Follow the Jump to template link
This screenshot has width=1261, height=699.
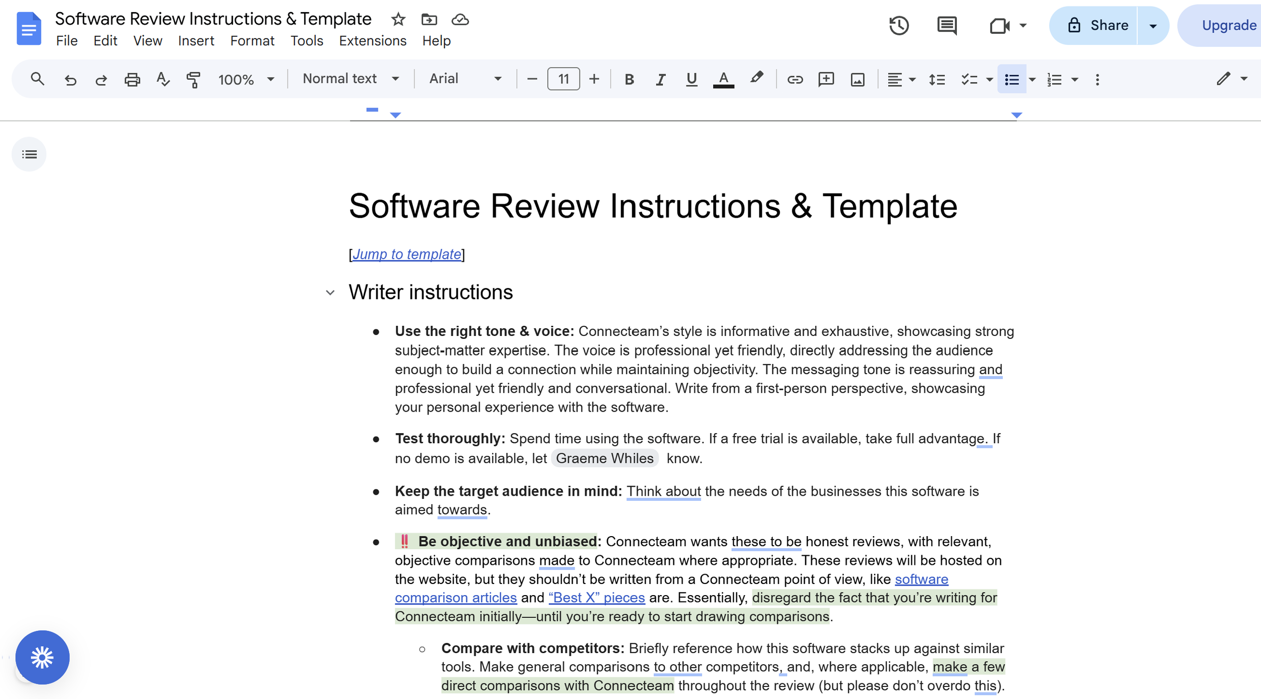click(407, 254)
